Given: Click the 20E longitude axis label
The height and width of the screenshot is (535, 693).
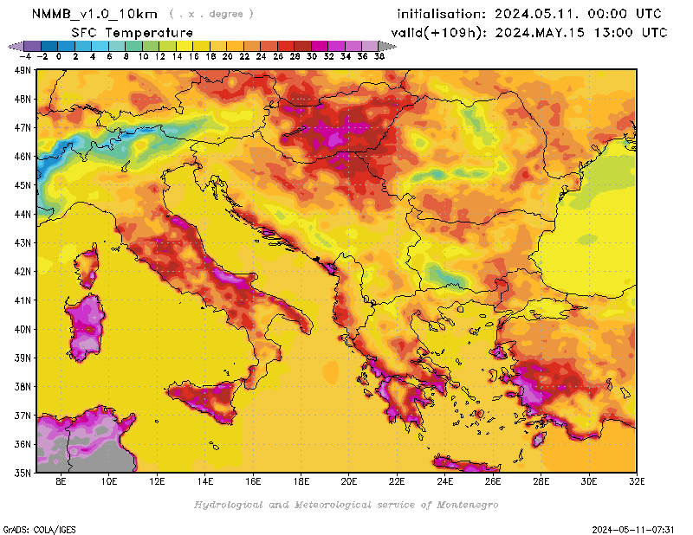Looking at the screenshot, I should 349,480.
